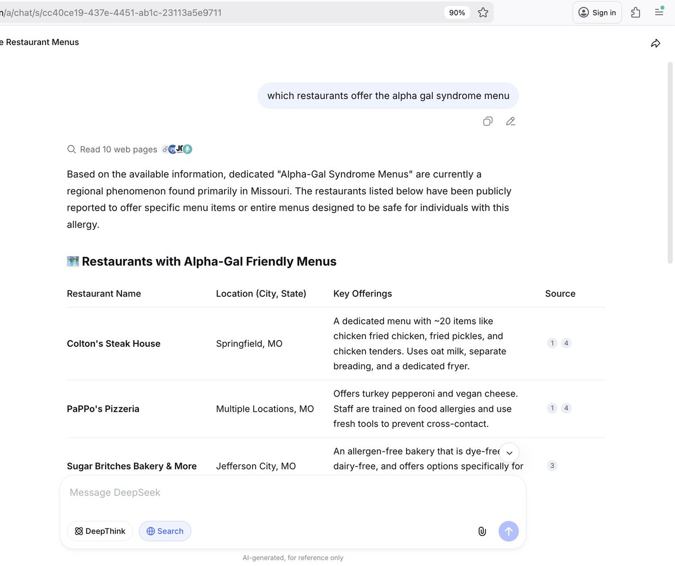Open source citation 4 for PaPPo's Pizzeria
The height and width of the screenshot is (566, 675).
[x=566, y=408]
